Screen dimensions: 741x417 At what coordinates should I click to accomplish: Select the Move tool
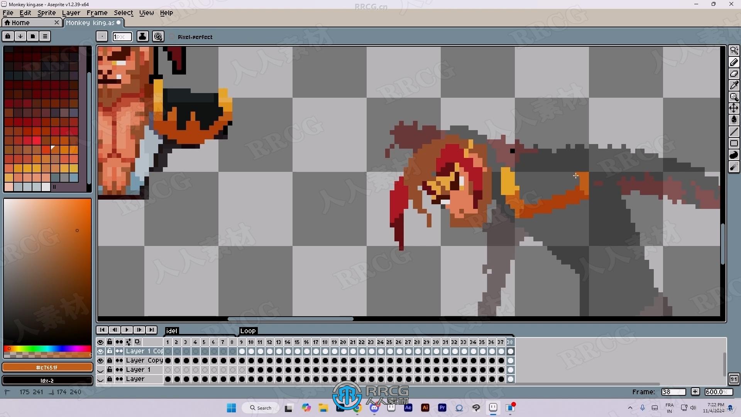(734, 108)
